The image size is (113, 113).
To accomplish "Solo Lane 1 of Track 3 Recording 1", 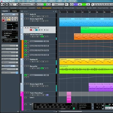I will (x=25, y=97).
